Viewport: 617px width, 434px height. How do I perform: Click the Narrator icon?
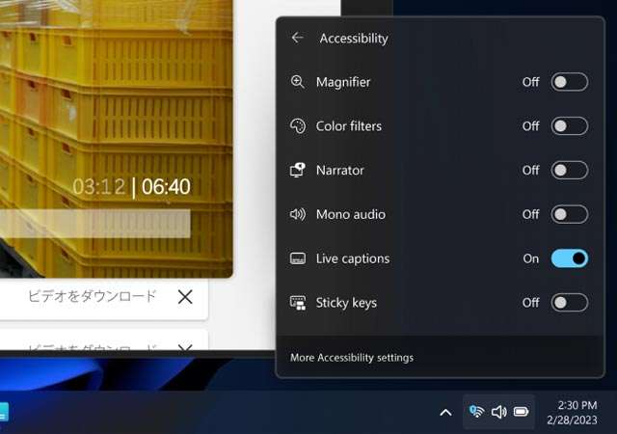[298, 171]
